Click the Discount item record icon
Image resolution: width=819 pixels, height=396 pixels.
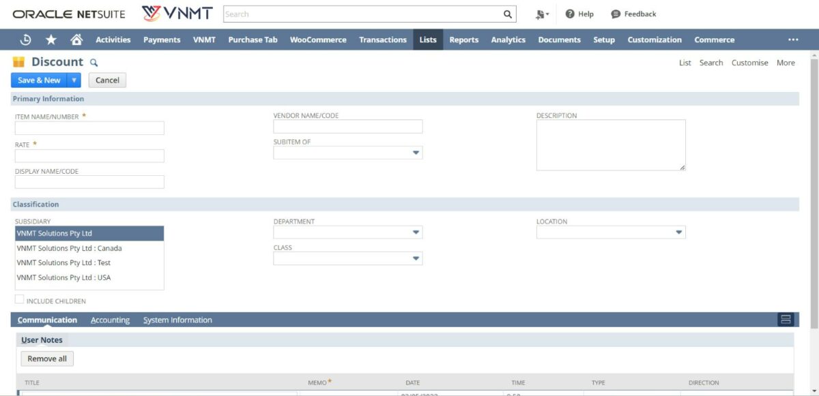click(x=19, y=62)
